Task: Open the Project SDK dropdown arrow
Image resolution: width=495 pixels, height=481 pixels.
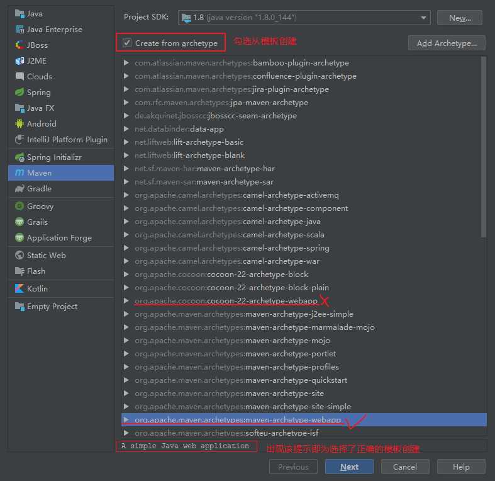Action: tap(423, 18)
